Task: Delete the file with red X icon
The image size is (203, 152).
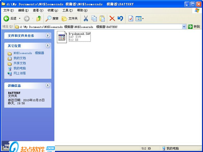Action: (112, 19)
